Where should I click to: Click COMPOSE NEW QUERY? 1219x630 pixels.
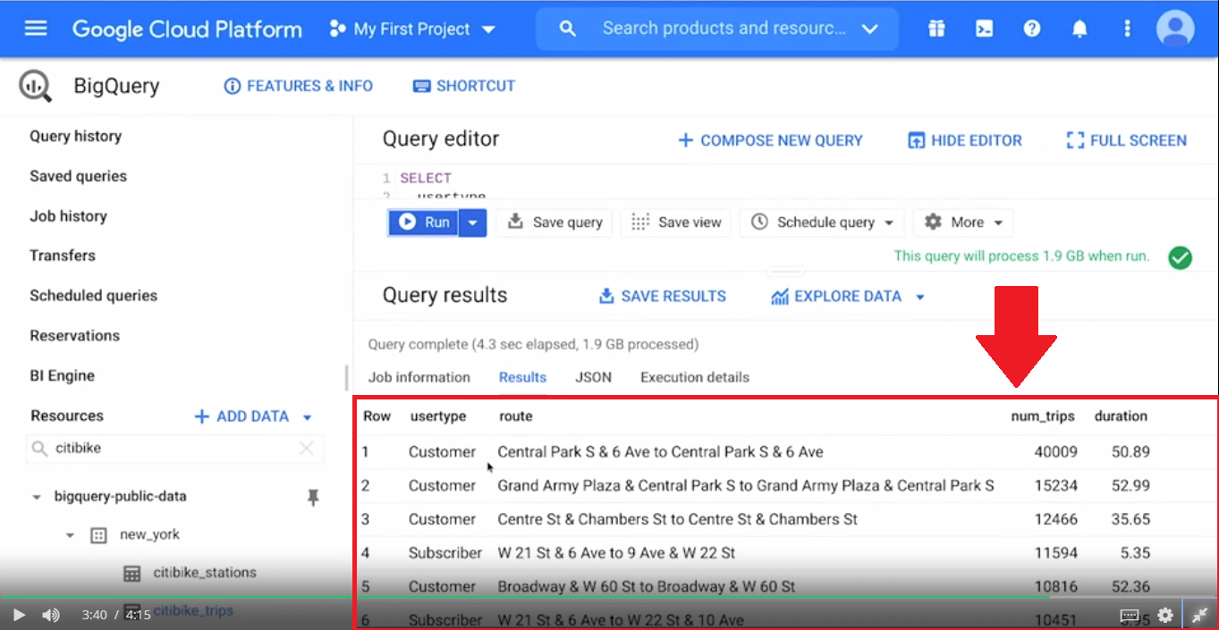point(770,140)
